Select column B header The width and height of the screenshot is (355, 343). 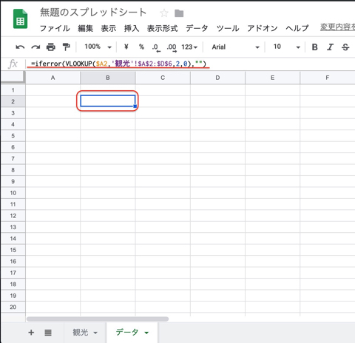point(108,78)
